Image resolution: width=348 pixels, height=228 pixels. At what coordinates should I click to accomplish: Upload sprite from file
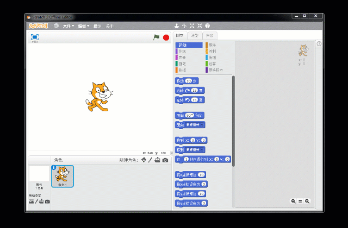(x=157, y=160)
